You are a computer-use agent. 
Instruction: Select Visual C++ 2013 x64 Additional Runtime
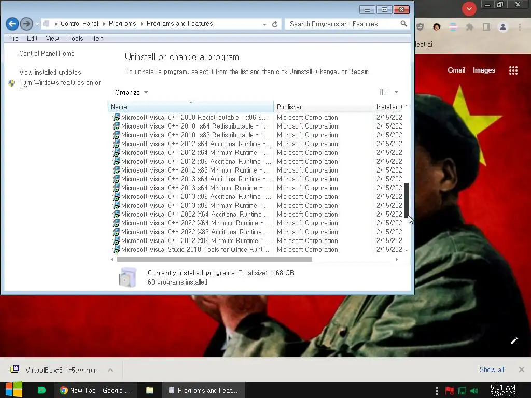pyautogui.click(x=256, y=179)
